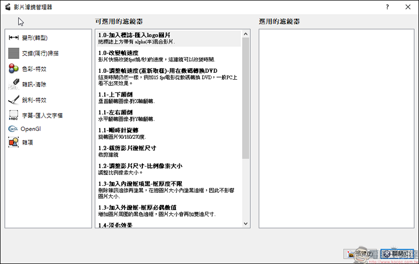
Task: Select the 雜訊-清除 noise category icon
Action: coord(14,84)
